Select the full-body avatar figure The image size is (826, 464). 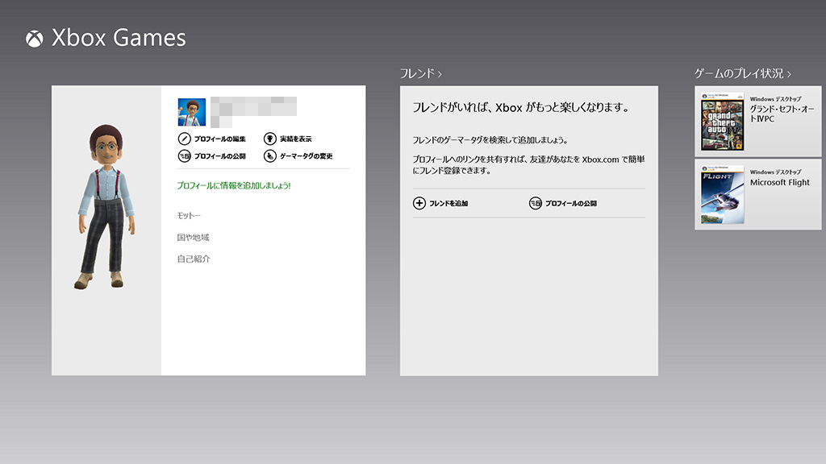(x=106, y=207)
